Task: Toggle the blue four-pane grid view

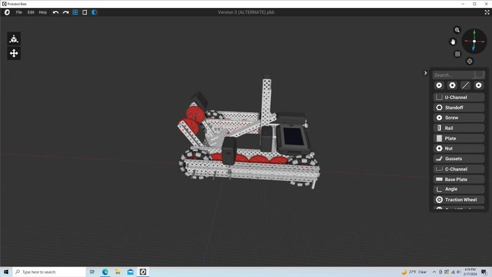Action: pyautogui.click(x=75, y=12)
